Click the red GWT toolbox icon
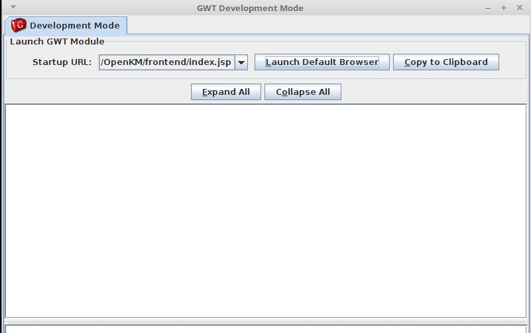The height and width of the screenshot is (333, 531). pos(19,26)
